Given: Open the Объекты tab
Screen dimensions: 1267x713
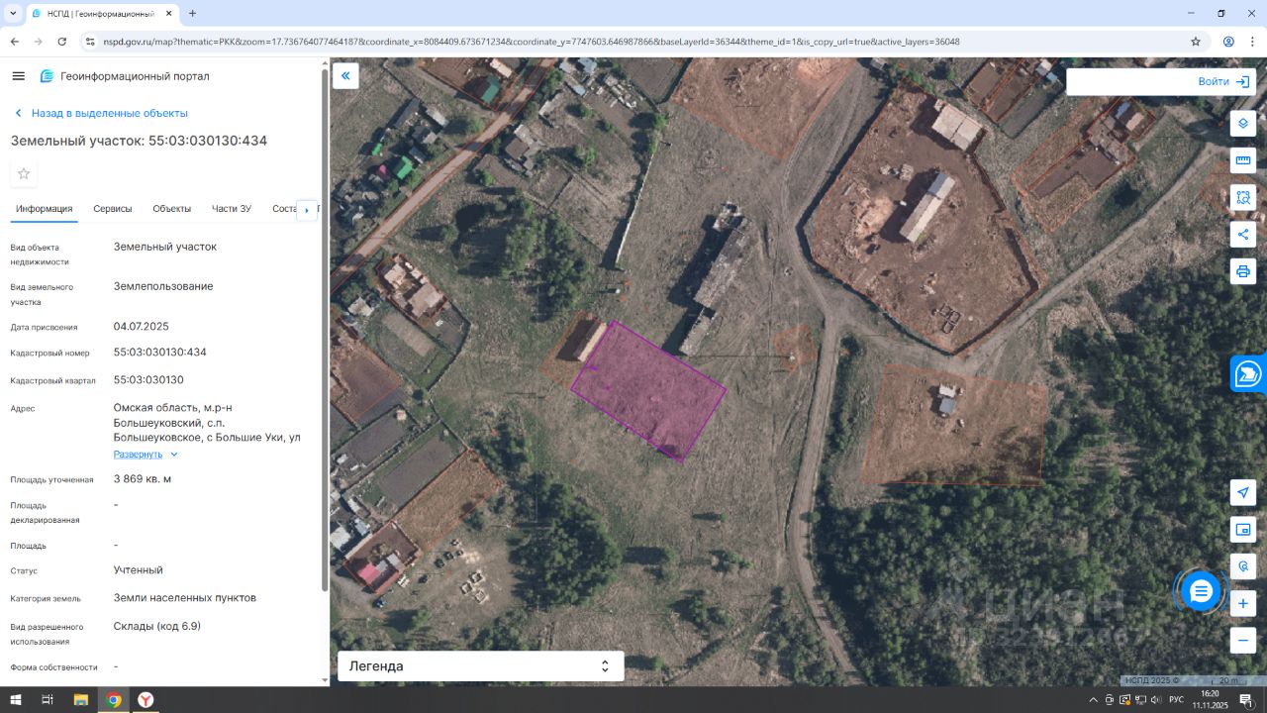Looking at the screenshot, I should (x=171, y=209).
